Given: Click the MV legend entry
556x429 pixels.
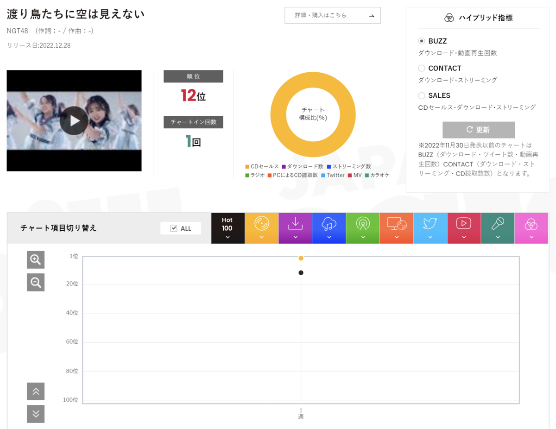Looking at the screenshot, I should pyautogui.click(x=354, y=175).
